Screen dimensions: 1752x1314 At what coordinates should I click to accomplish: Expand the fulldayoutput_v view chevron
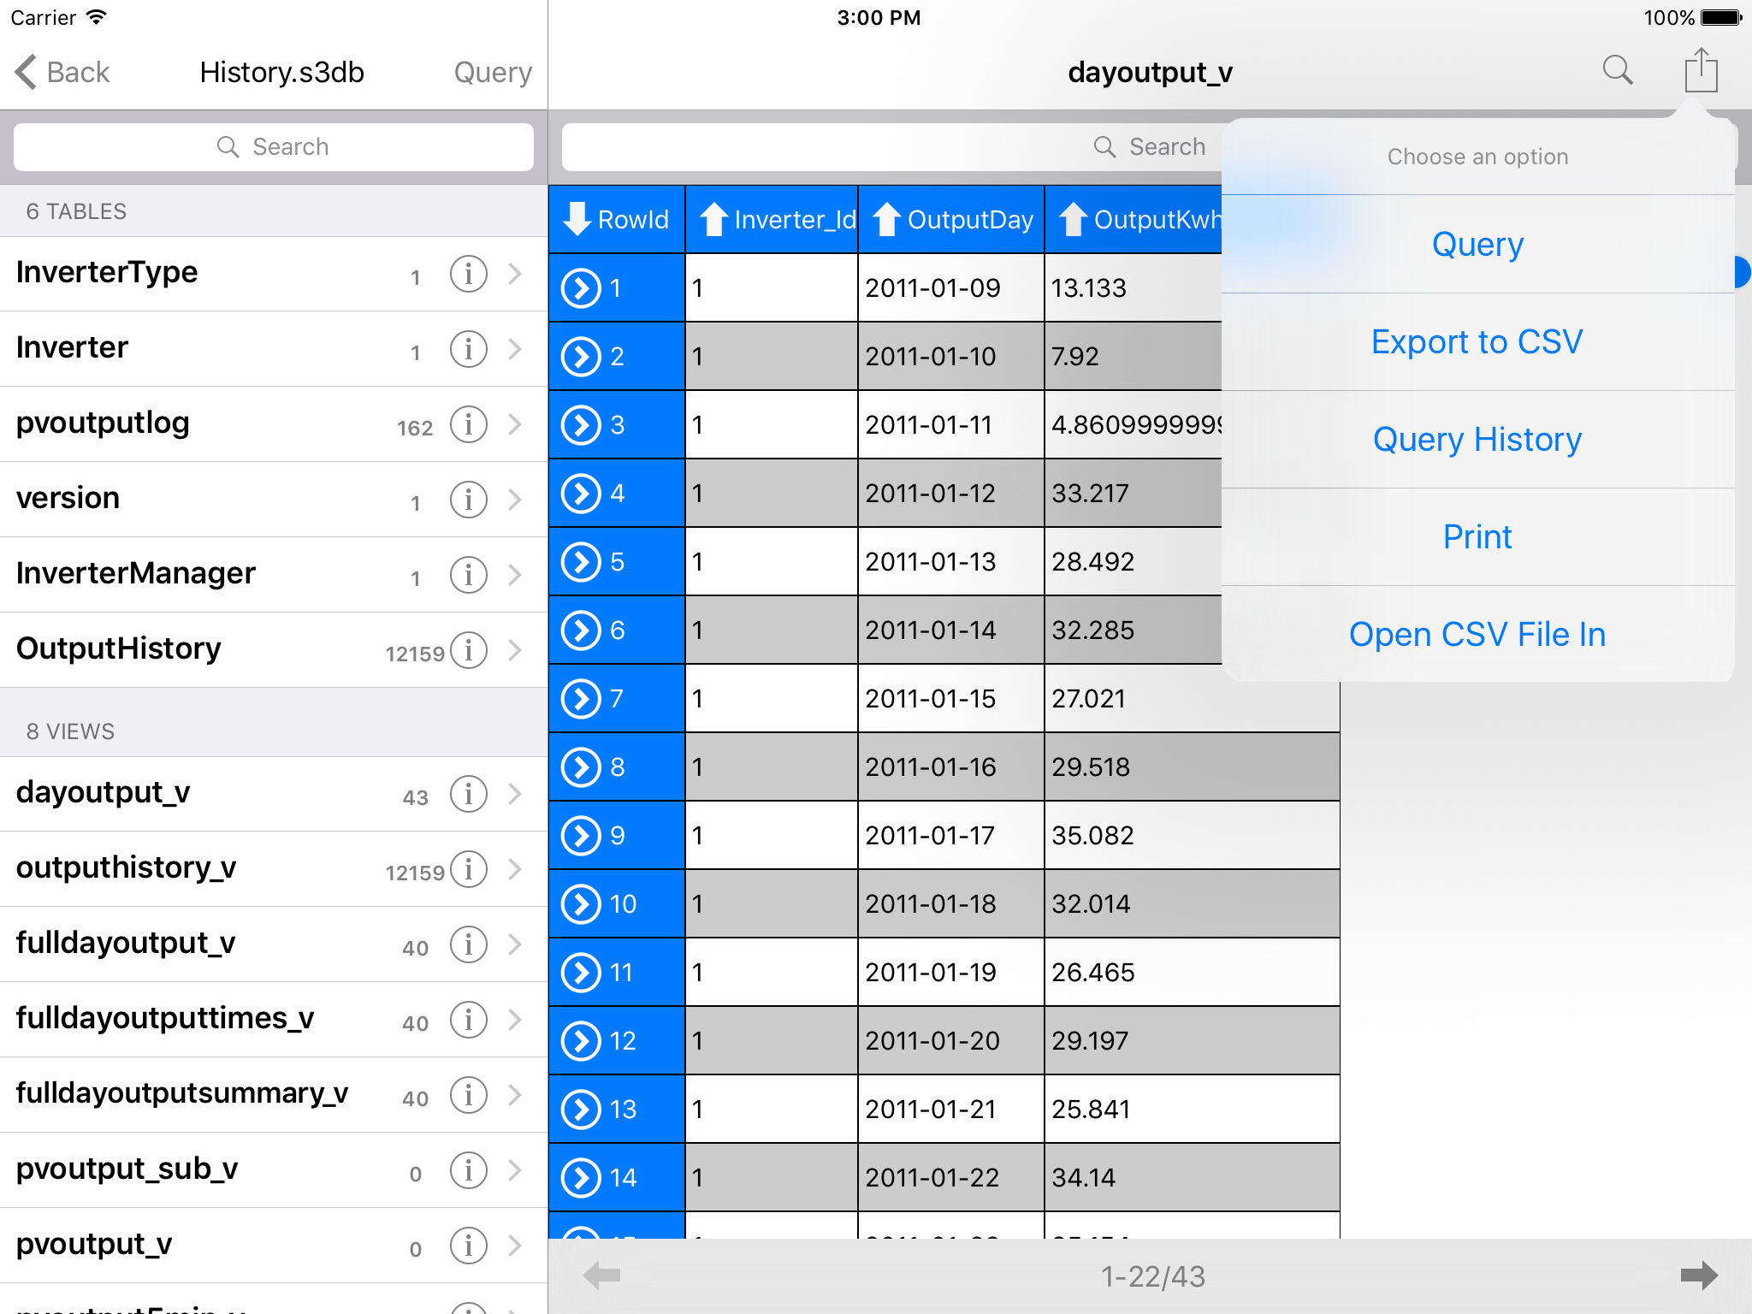pos(515,944)
